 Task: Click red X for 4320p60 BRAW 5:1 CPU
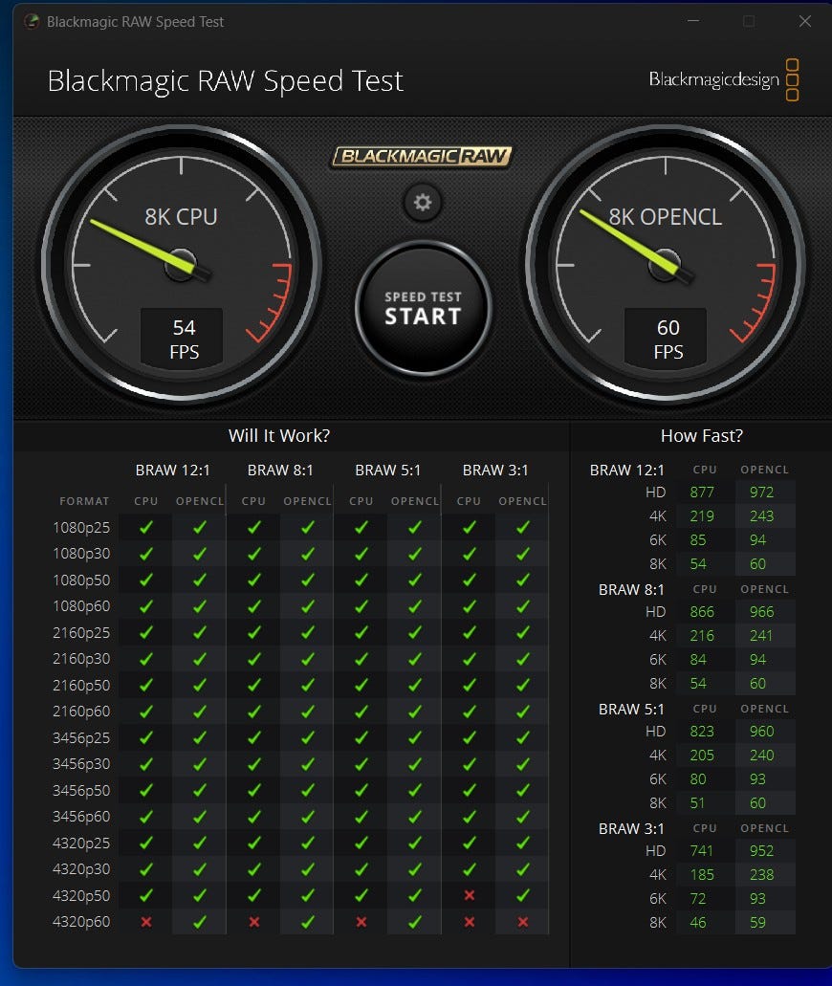point(361,922)
